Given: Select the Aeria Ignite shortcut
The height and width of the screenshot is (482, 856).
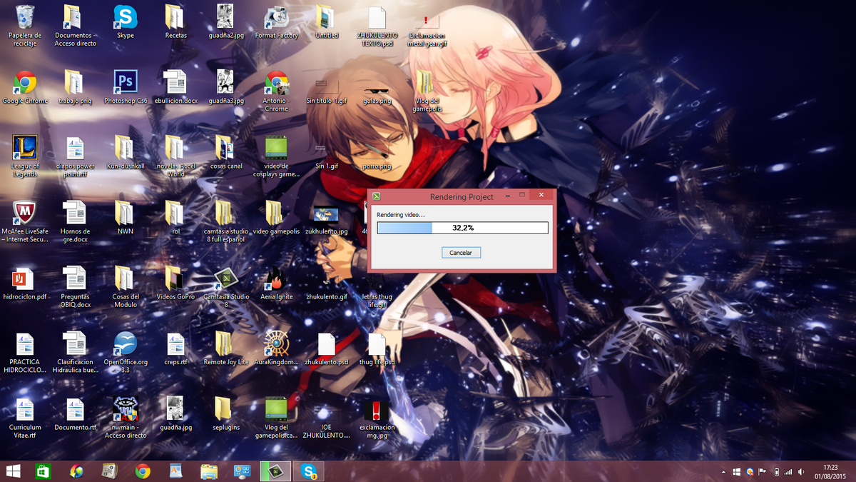Looking at the screenshot, I should click(x=276, y=283).
